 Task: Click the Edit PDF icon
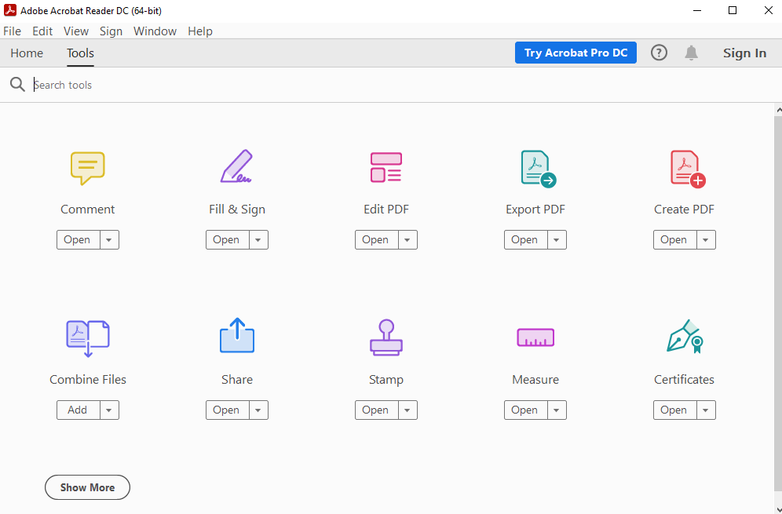pos(386,167)
